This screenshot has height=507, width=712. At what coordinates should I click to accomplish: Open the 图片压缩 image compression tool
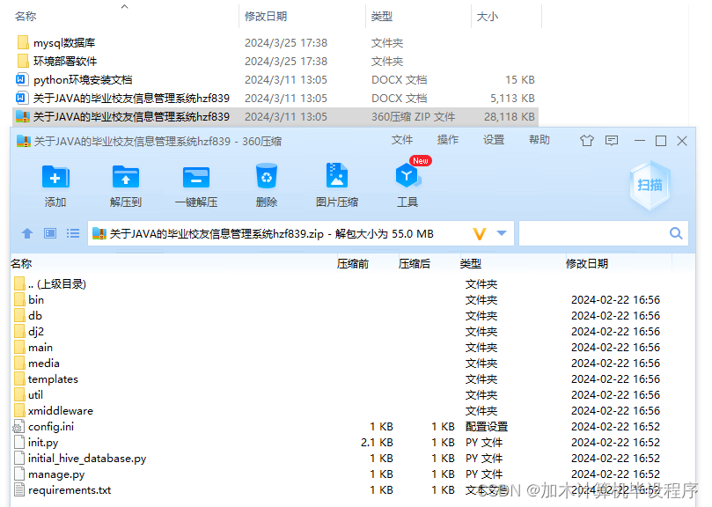[x=336, y=182]
